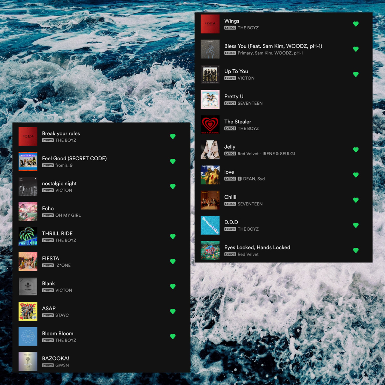Toggle heart on Bless You track
This screenshot has width=385, height=385.
click(356, 49)
